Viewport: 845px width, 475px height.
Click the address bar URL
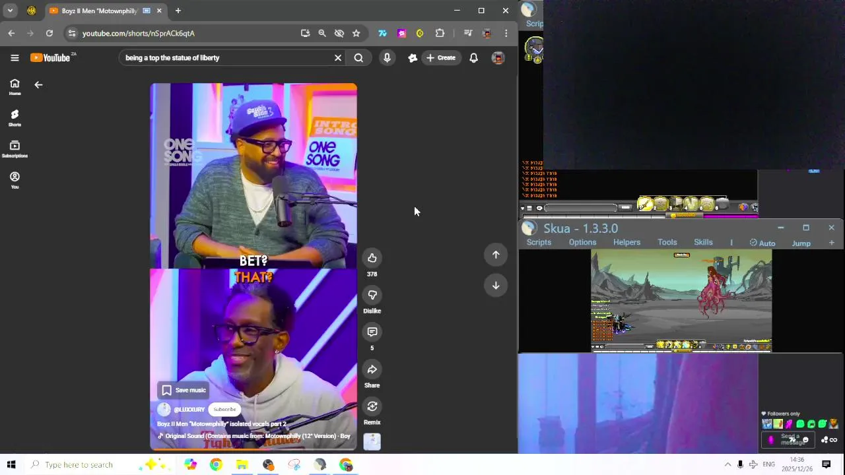click(x=139, y=33)
